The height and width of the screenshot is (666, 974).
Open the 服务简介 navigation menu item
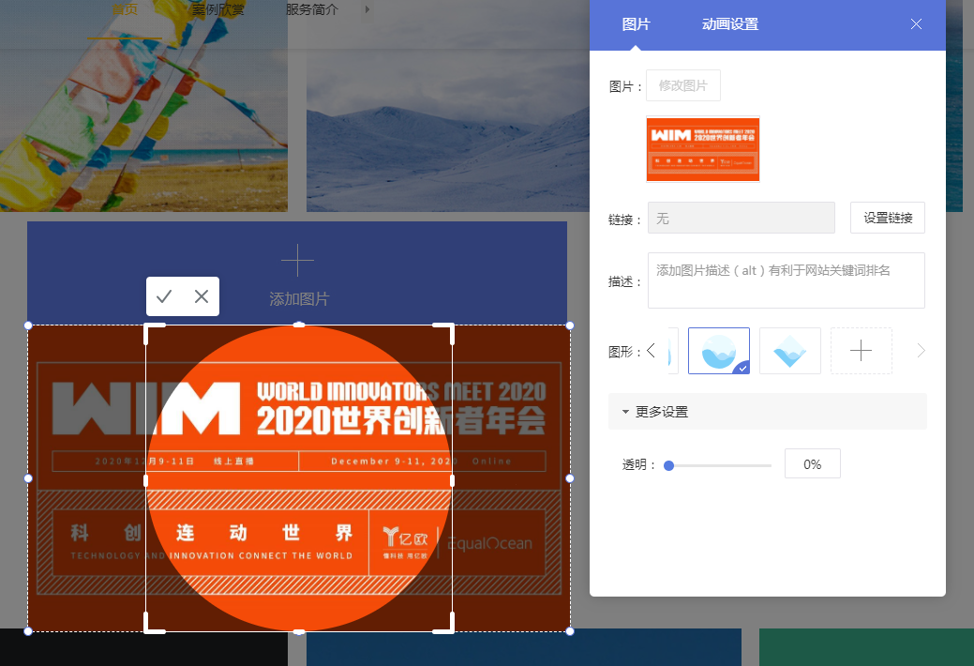(312, 9)
